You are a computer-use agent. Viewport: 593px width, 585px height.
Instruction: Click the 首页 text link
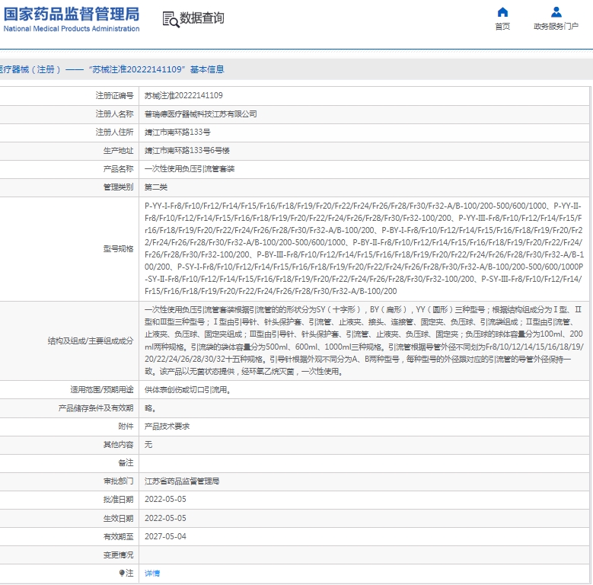click(502, 26)
